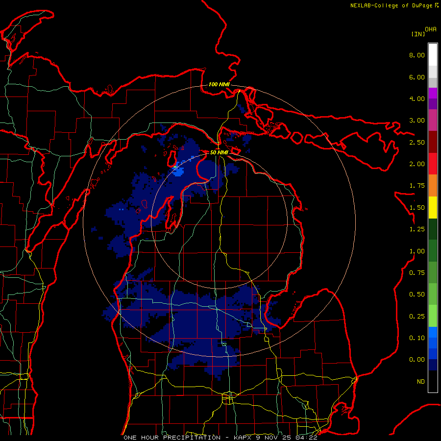Click the One Hour Precipitation KAPX title

click(220, 438)
